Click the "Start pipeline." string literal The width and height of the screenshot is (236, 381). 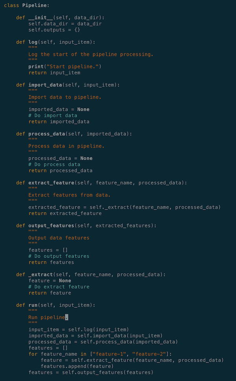click(72, 66)
